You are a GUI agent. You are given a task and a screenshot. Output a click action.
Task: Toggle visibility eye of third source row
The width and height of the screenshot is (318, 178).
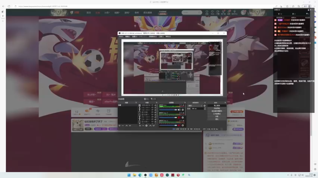(152, 110)
